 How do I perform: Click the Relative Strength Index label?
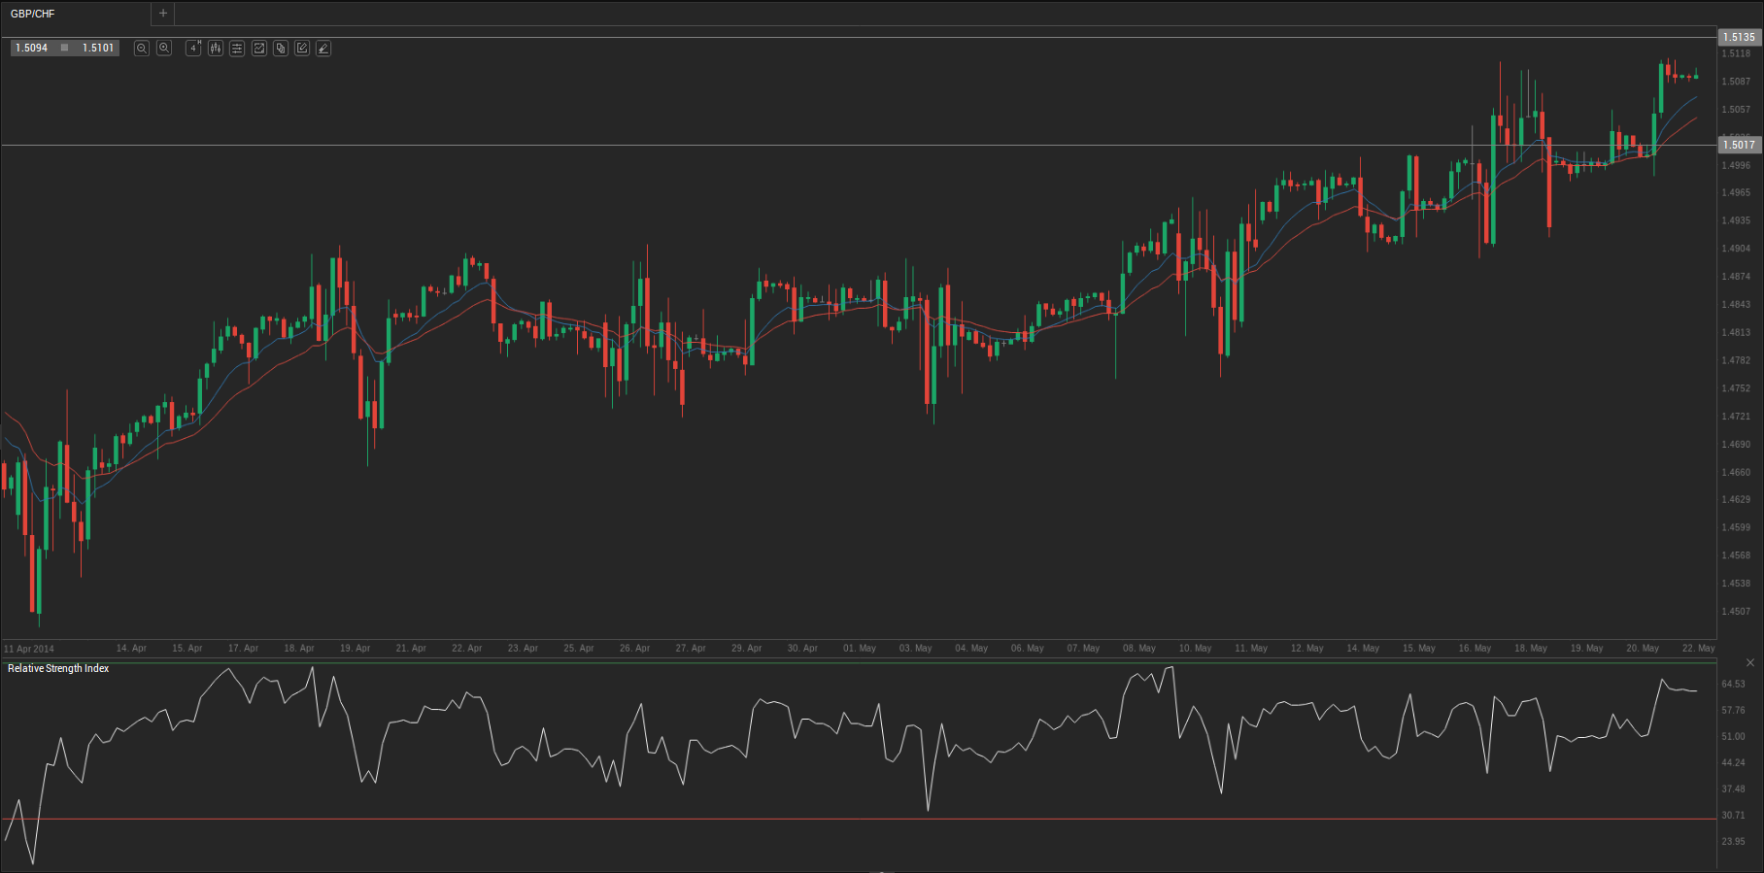[x=58, y=668]
